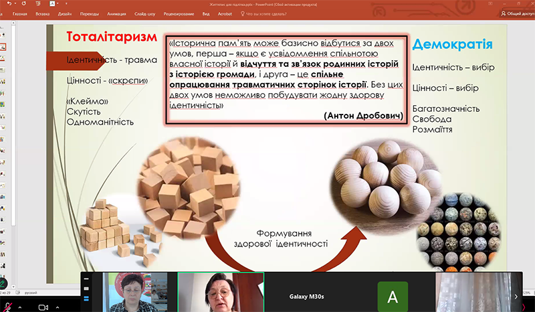This screenshot has width=535, height=312.
Task: Toggle the video camera icon
Action: (43, 307)
